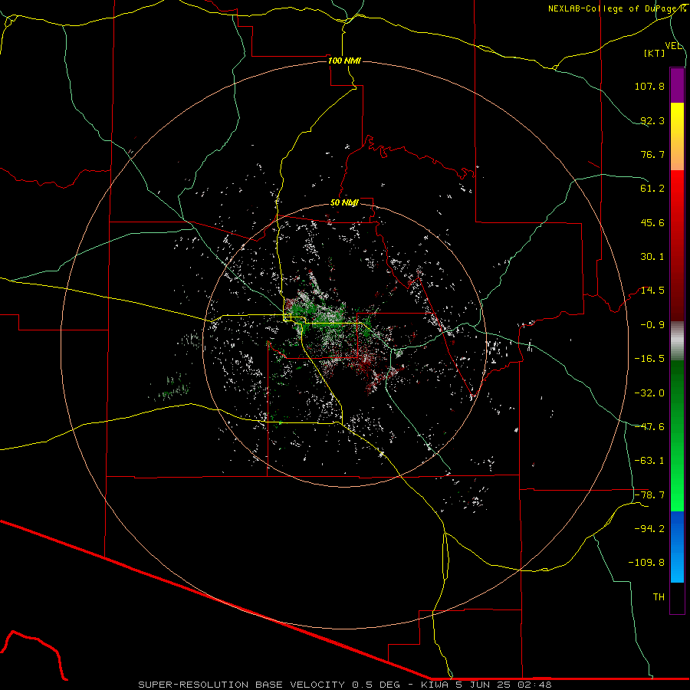Click the SUPER-RESOLUTION BASE VELOCITY caption title
This screenshot has height=690, width=690.
pyautogui.click(x=242, y=685)
